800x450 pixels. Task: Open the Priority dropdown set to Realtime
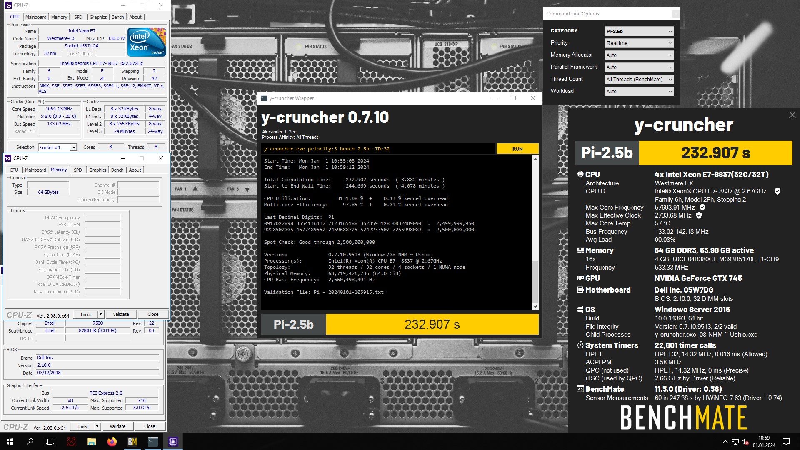pyautogui.click(x=639, y=43)
